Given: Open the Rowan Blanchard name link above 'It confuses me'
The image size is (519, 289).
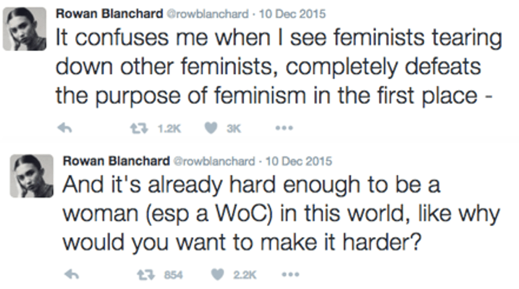Looking at the screenshot, I should tap(110, 14).
